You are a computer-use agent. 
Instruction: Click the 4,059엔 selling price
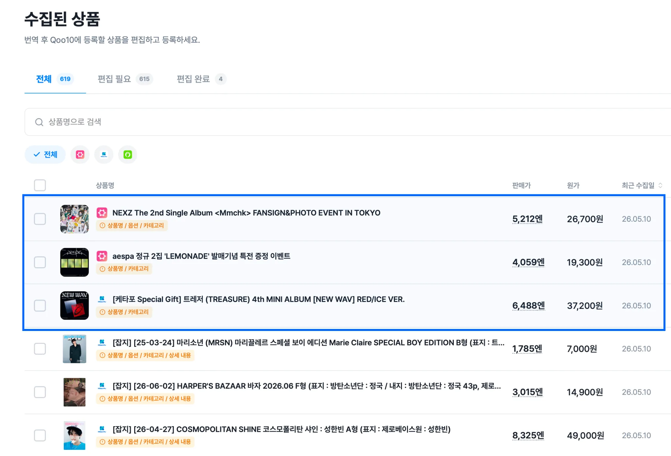pyautogui.click(x=528, y=262)
